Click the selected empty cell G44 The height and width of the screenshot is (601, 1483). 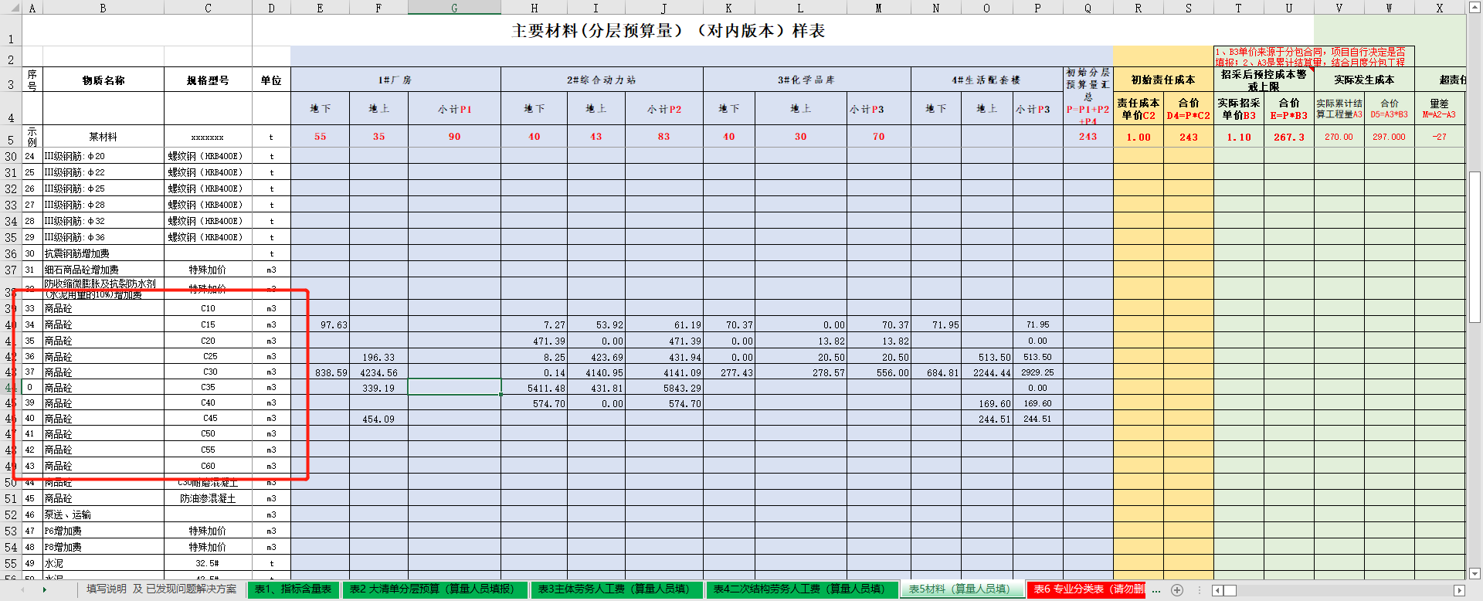point(454,387)
